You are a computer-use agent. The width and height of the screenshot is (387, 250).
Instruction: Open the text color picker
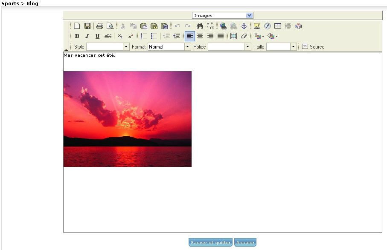point(259,36)
